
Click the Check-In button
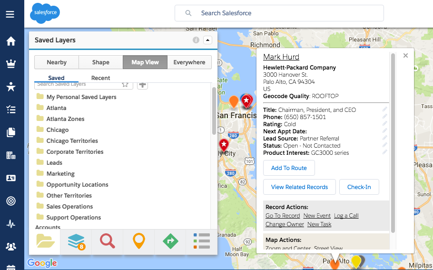tap(359, 187)
